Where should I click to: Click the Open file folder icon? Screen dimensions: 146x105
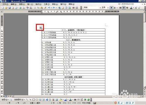tap(6, 8)
